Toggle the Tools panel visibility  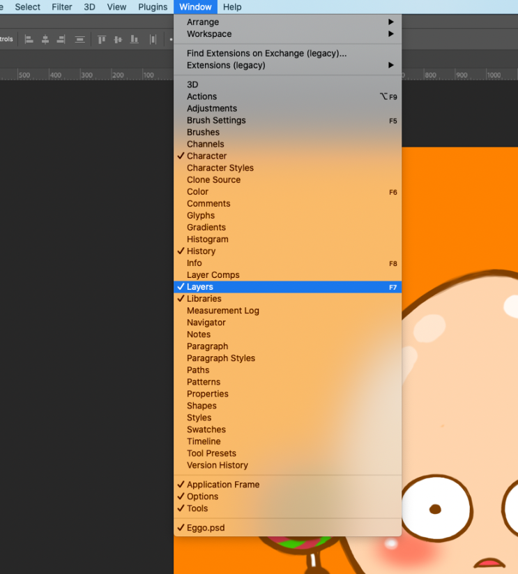click(287, 508)
